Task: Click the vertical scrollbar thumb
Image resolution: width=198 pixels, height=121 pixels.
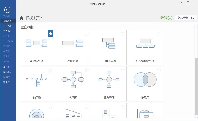Action: click(x=196, y=86)
